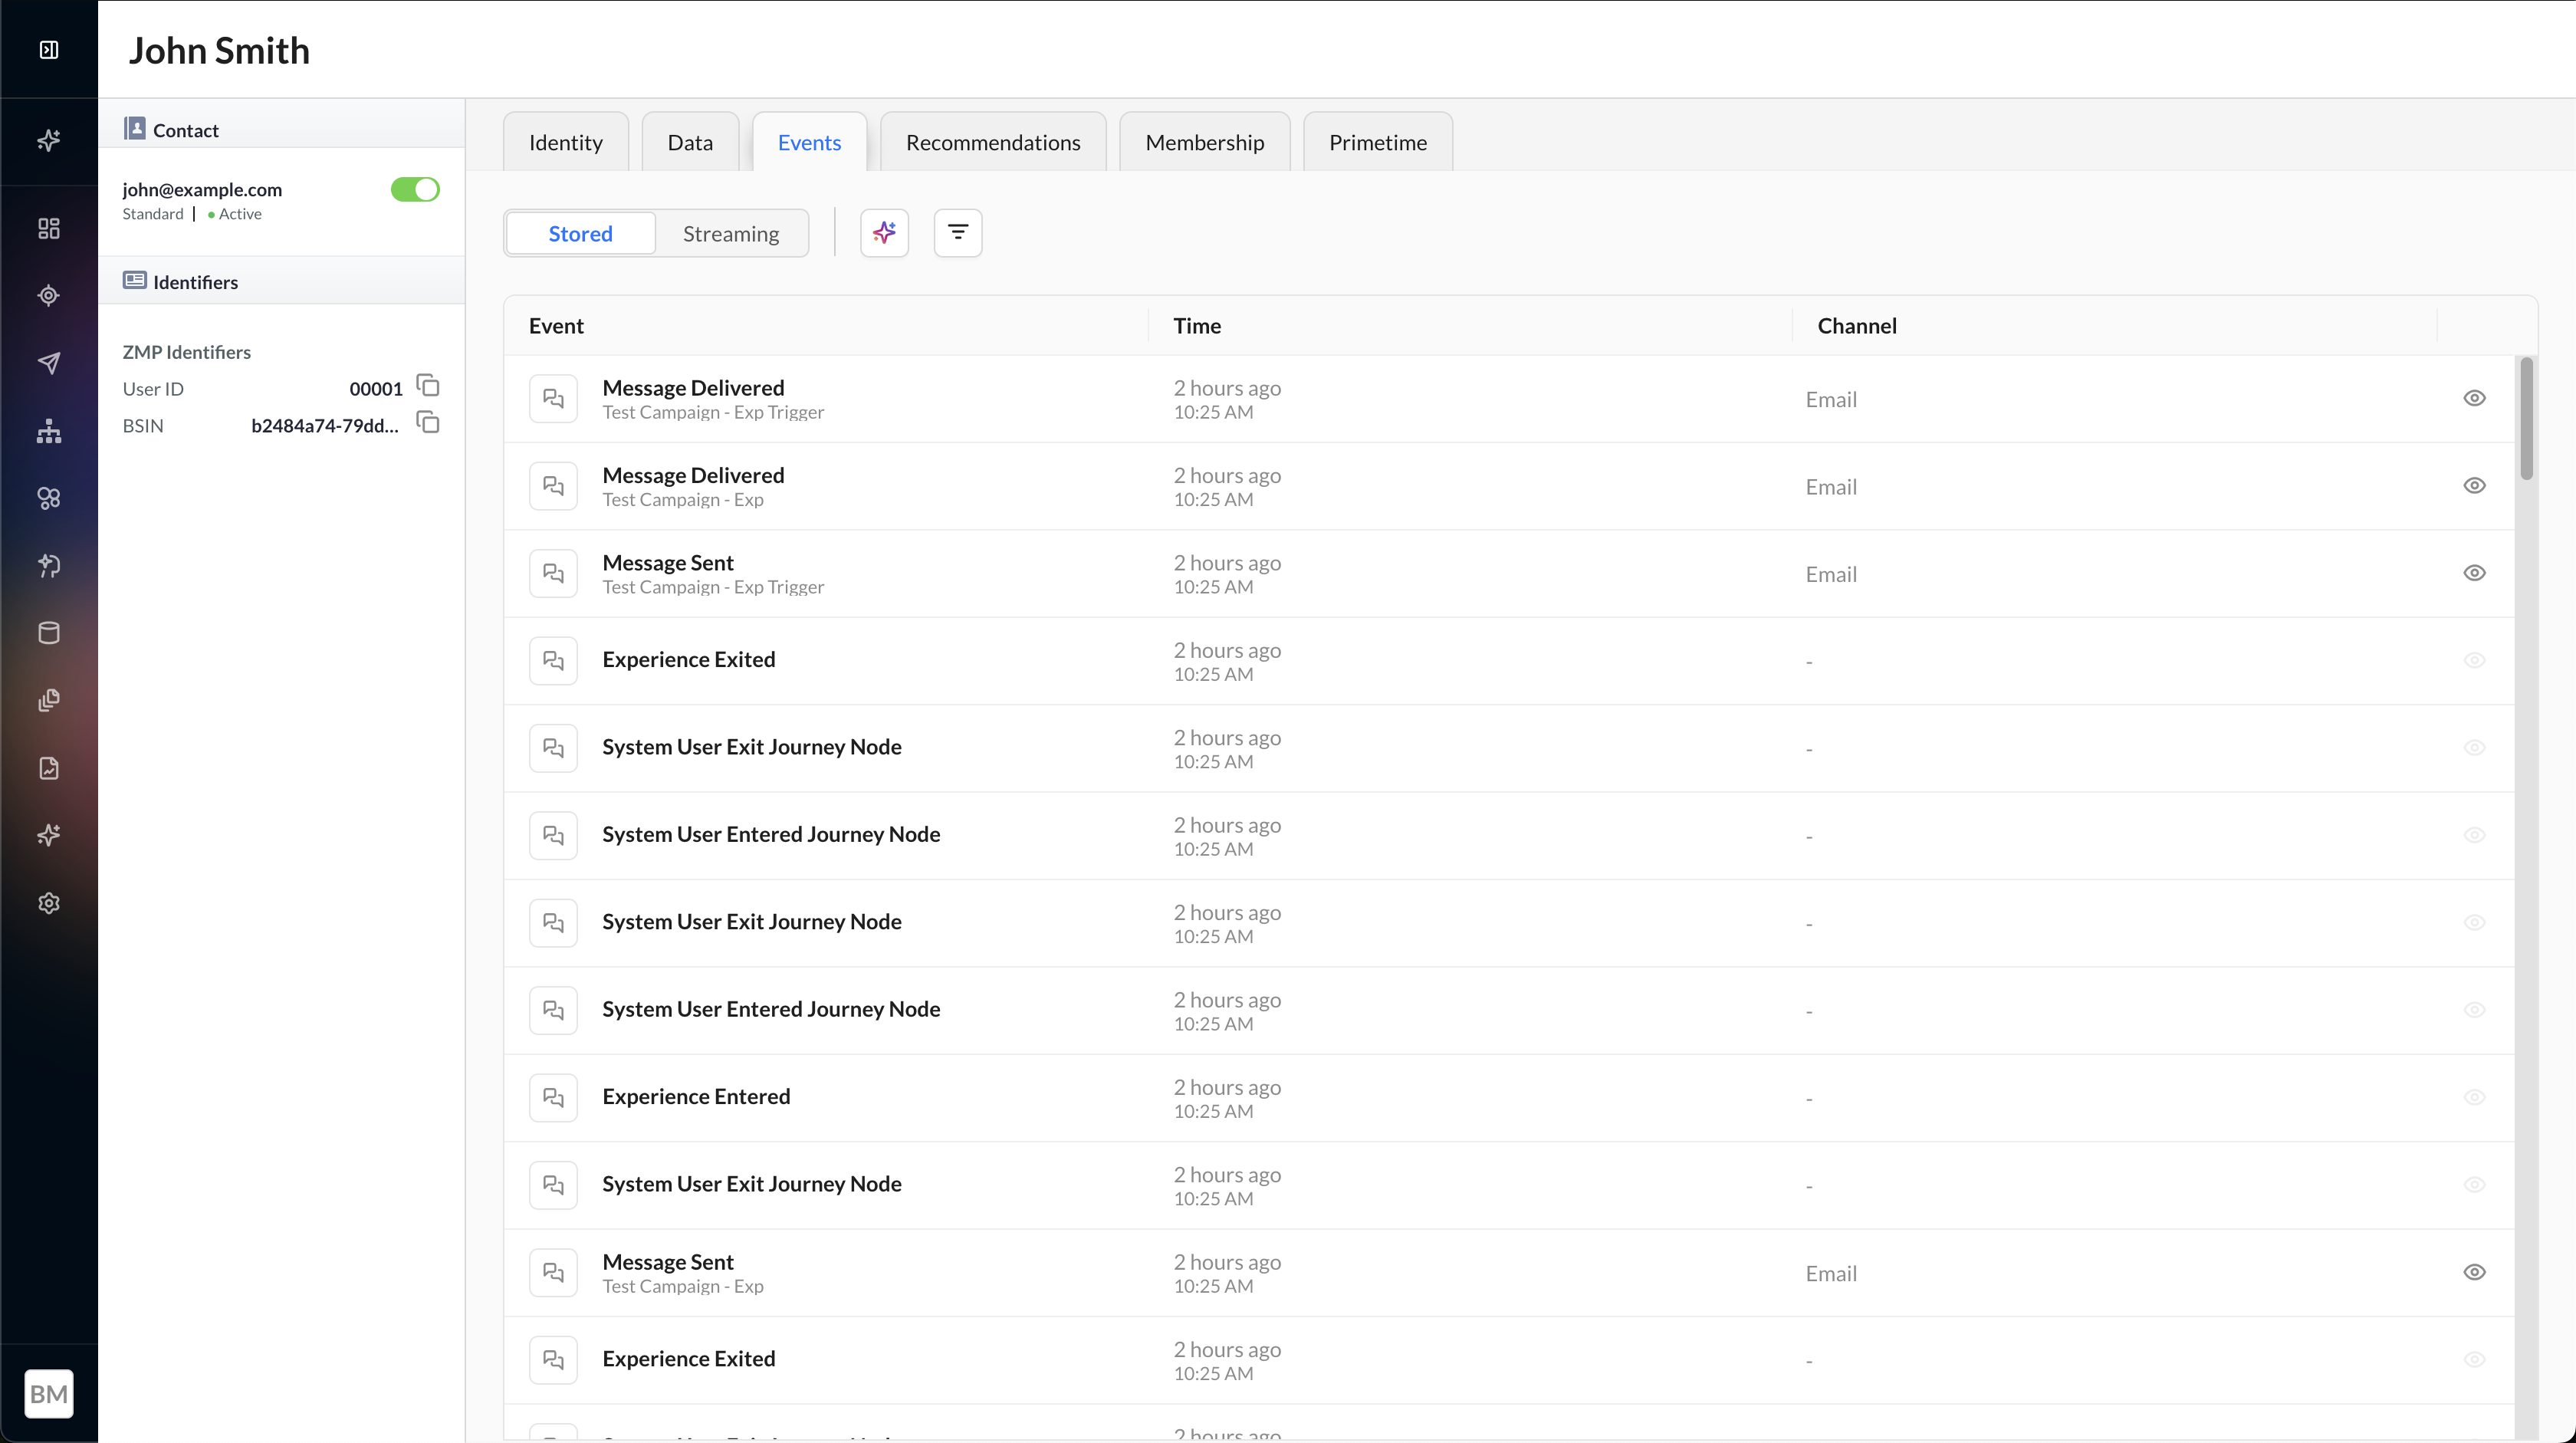Click the eye icon for the Message Sent Exp Trigger row

pyautogui.click(x=2473, y=573)
